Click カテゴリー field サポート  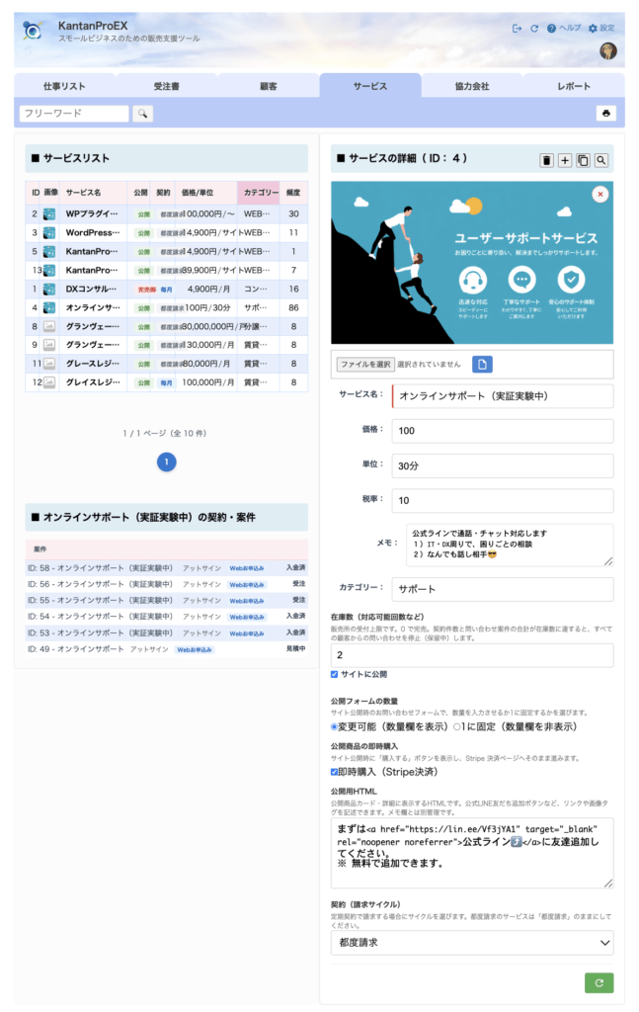click(x=503, y=589)
